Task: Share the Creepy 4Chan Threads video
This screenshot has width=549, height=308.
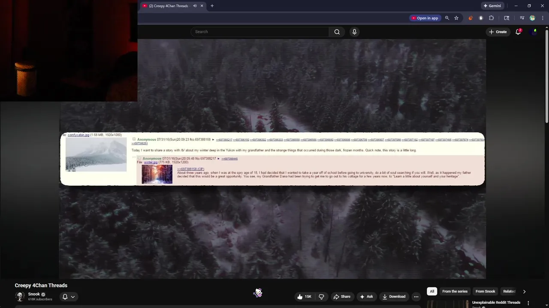Action: click(342, 296)
